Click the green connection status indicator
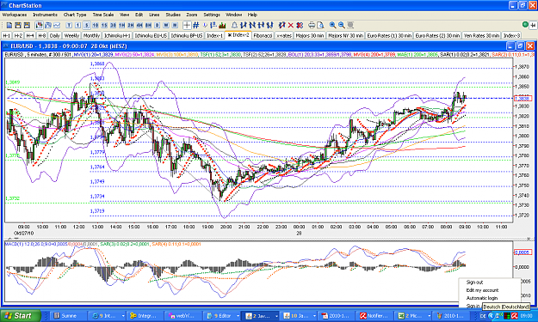Viewport: 538px width, 322px height. click(x=525, y=25)
